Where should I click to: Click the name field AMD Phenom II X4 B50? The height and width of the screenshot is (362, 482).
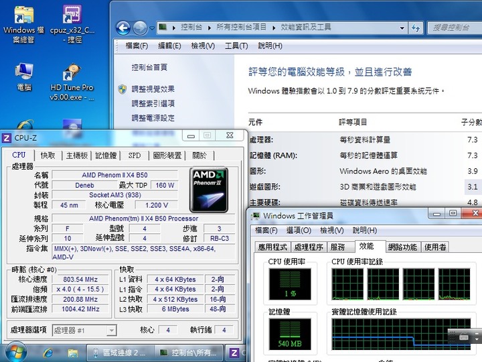pos(114,175)
